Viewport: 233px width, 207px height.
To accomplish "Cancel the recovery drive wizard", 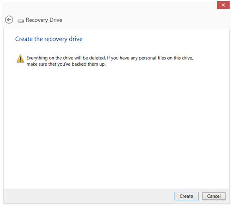I will tap(214, 196).
